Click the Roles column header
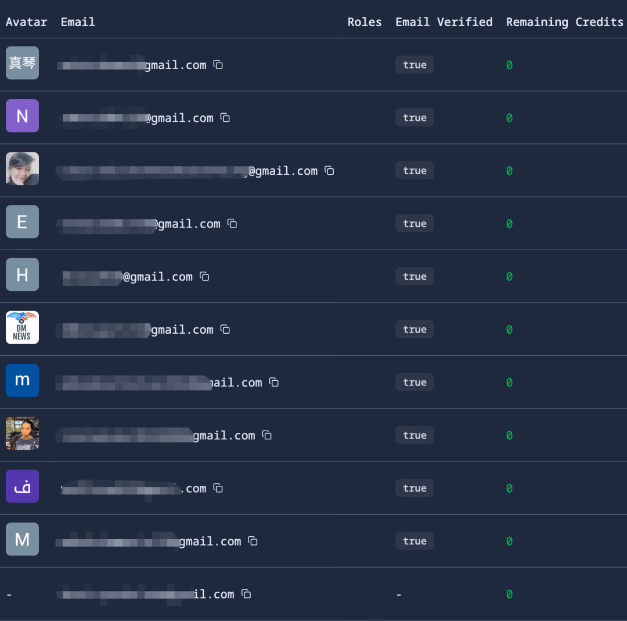The width and height of the screenshot is (627, 621). pos(364,22)
